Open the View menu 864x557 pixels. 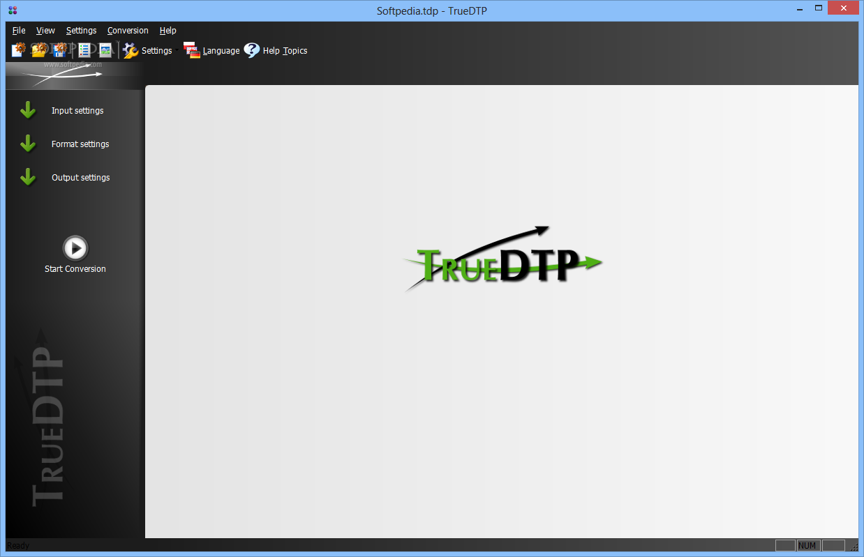coord(45,31)
